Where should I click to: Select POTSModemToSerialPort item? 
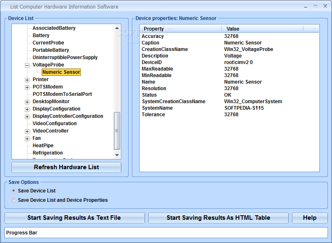tap(62, 94)
